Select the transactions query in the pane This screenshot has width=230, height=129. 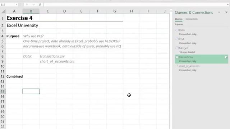tap(201, 59)
